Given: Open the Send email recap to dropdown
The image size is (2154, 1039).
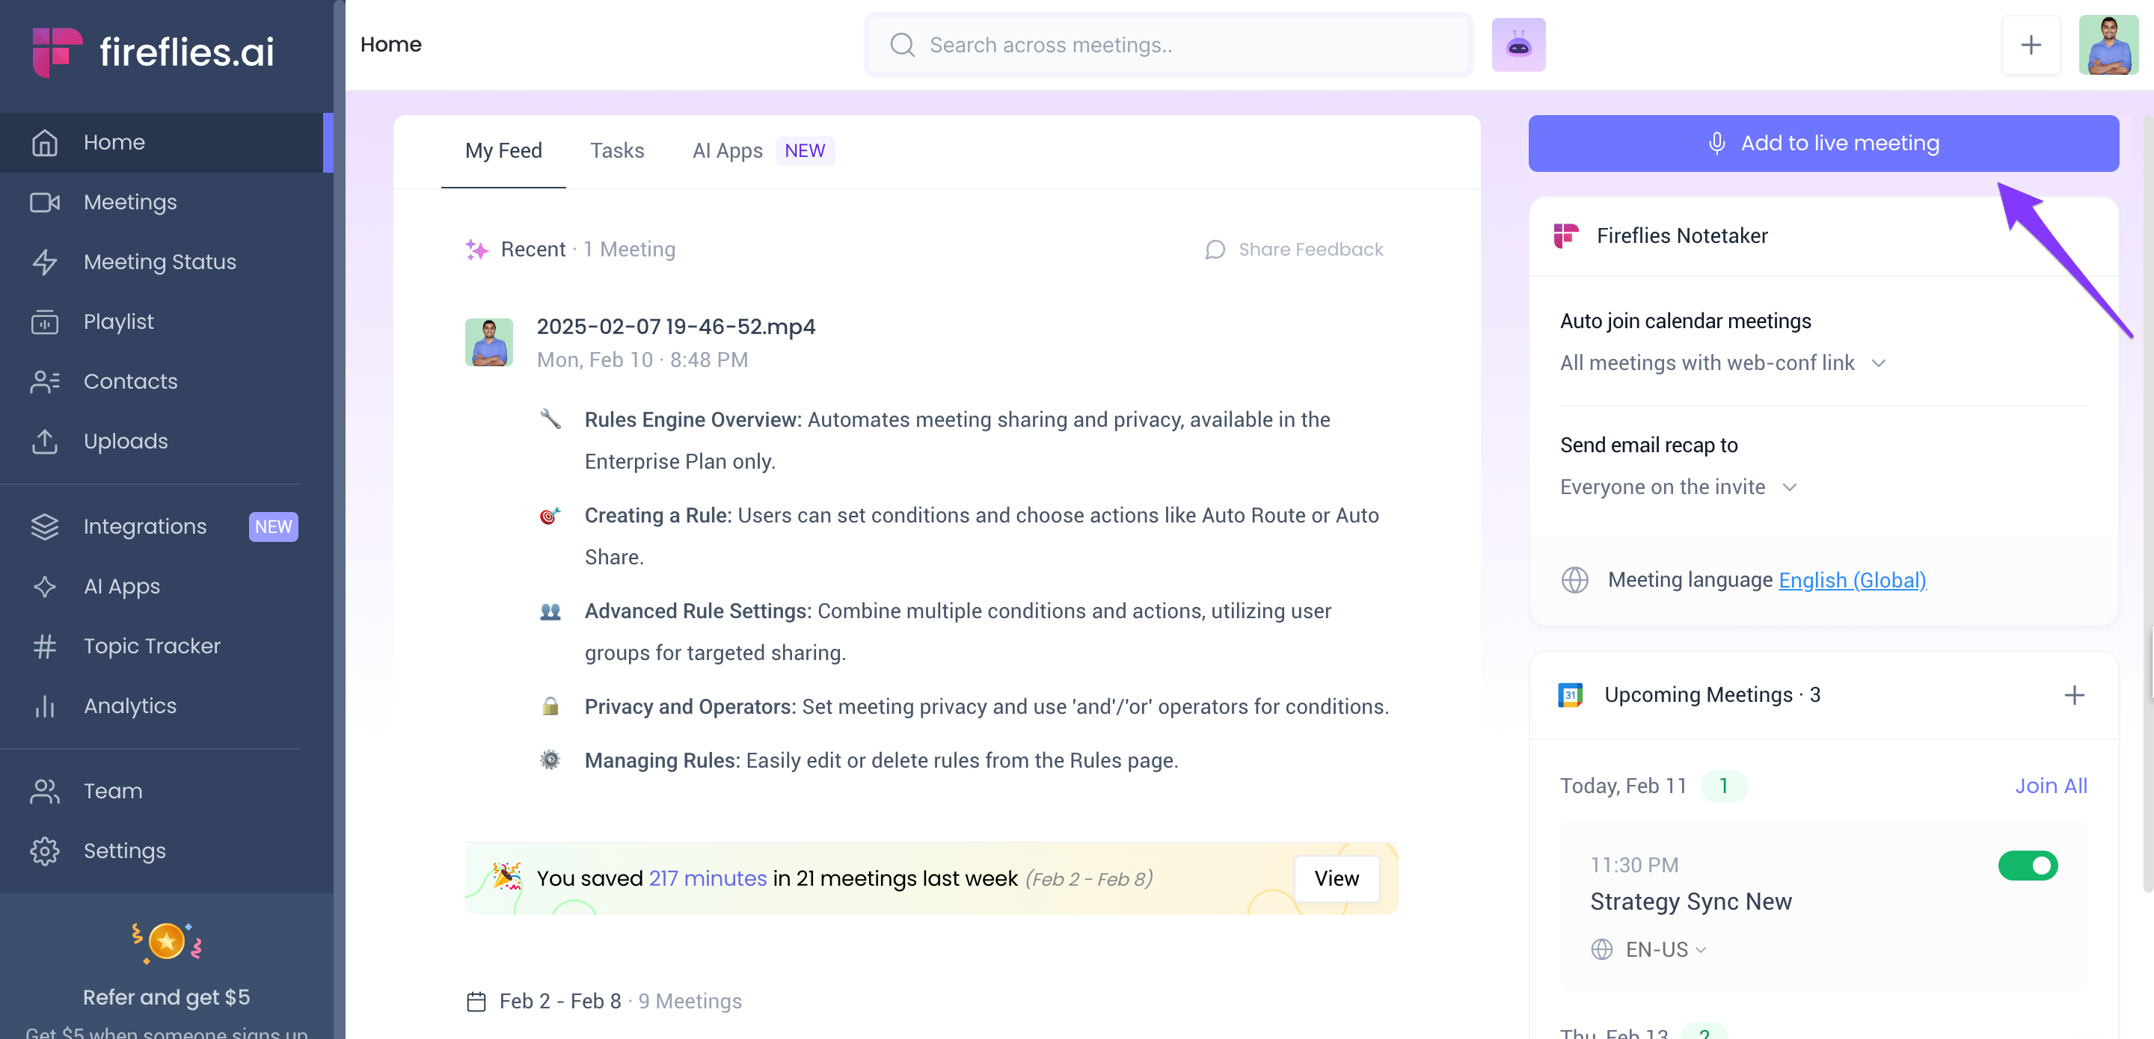Looking at the screenshot, I should [1678, 487].
